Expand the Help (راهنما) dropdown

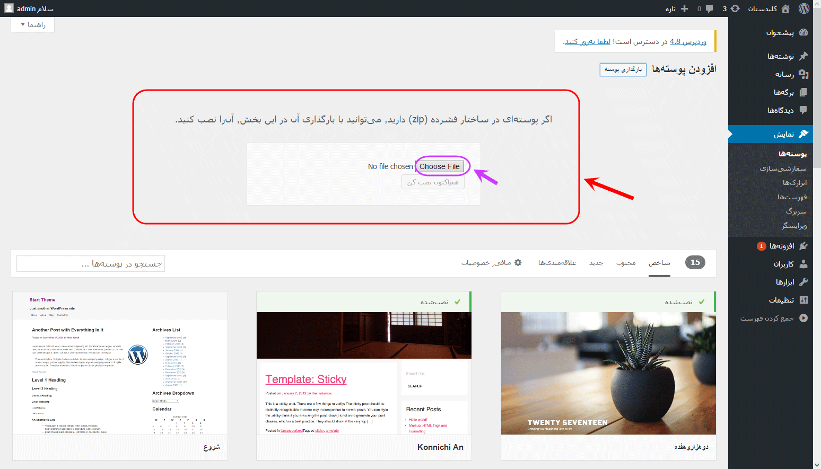coord(32,24)
